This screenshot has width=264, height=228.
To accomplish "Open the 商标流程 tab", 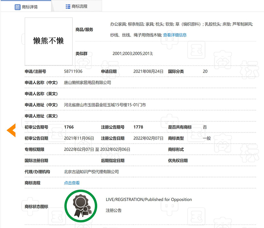I will pyautogui.click(x=79, y=6).
